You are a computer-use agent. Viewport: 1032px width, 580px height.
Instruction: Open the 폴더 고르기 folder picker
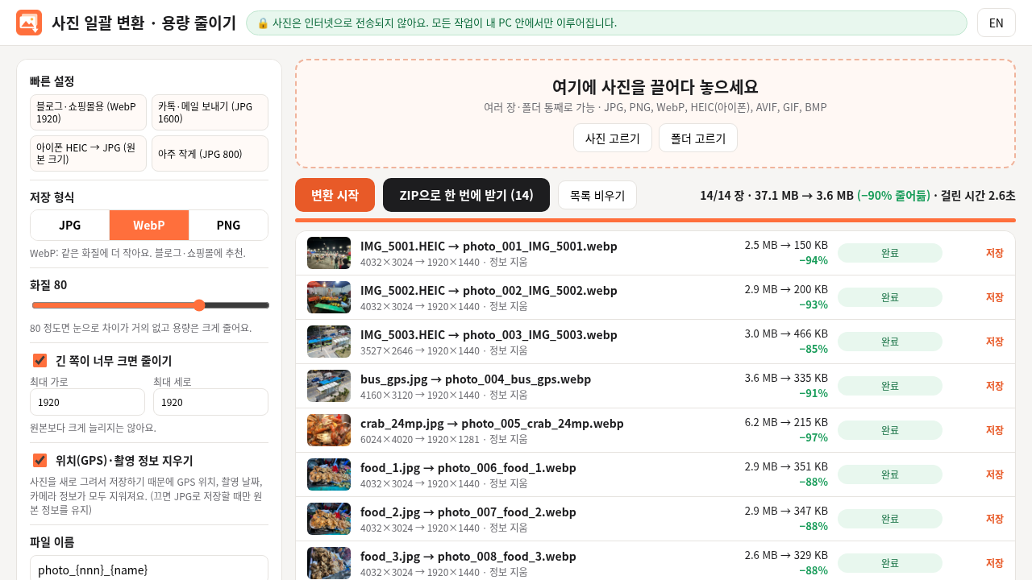[x=698, y=138]
